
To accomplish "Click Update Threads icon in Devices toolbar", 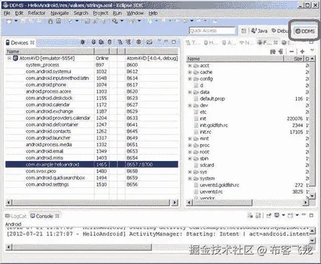I will coord(120,42).
